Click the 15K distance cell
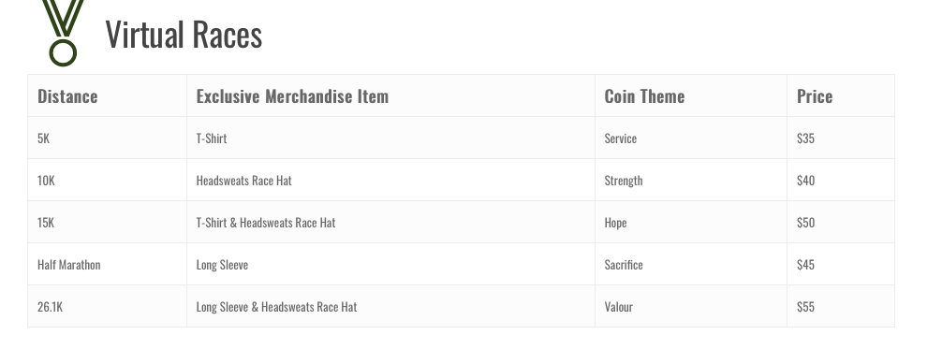 pyautogui.click(x=107, y=223)
